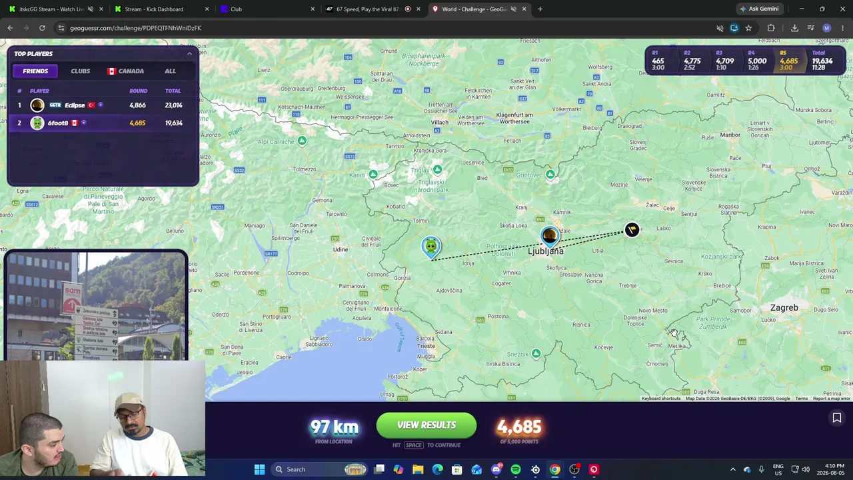Open 6foot8's player avatar

37,123
